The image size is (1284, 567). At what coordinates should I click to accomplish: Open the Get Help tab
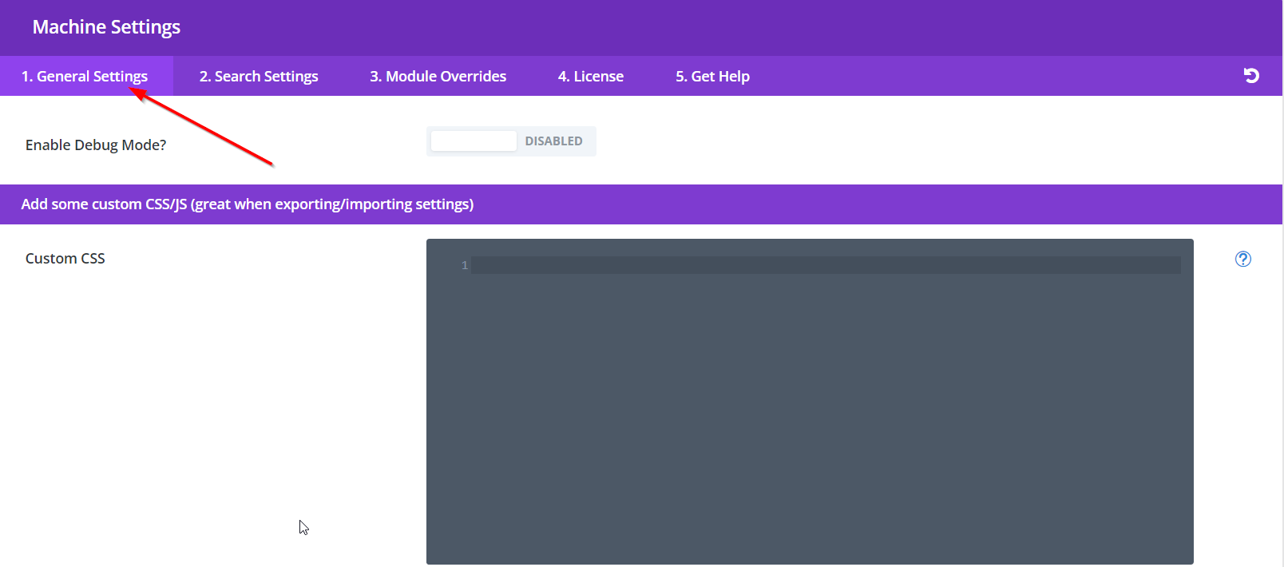(x=712, y=77)
